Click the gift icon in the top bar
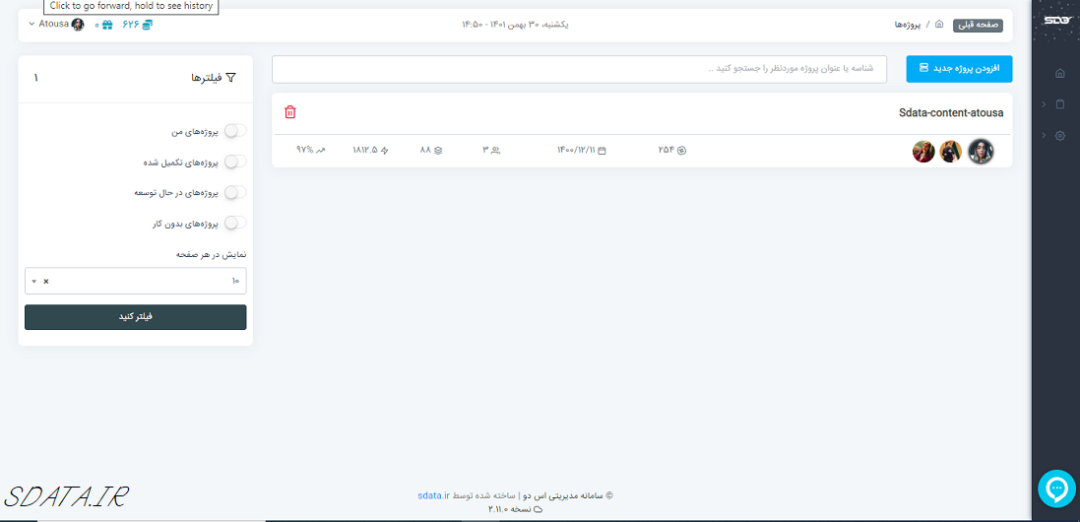Screen dimensions: 1080x522 click(107, 25)
